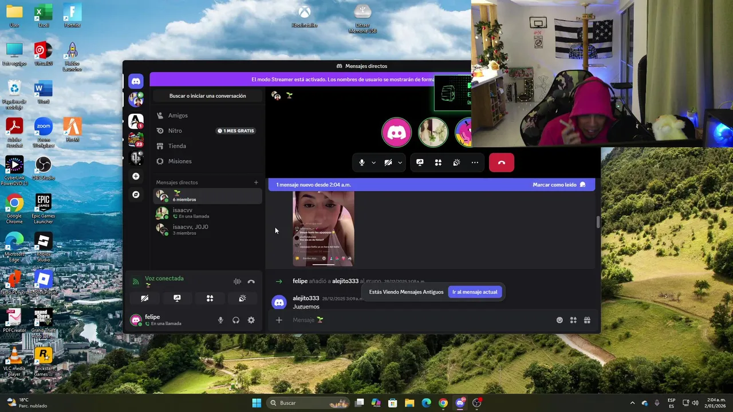
Task: Mute microphone next to felipe username
Action: pos(220,320)
